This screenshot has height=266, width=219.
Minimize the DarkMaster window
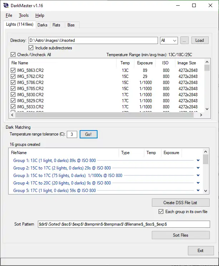178,5
